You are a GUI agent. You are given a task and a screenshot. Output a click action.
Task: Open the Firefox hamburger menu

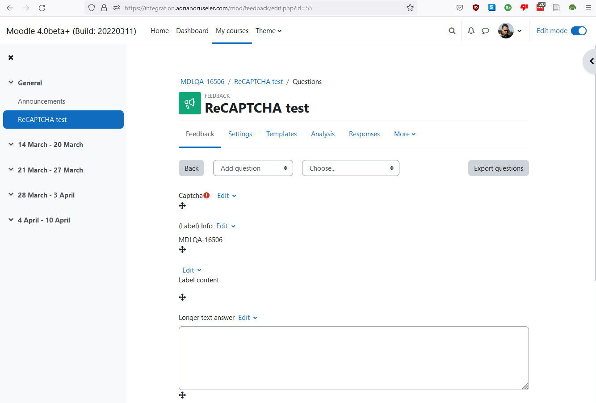pos(588,8)
